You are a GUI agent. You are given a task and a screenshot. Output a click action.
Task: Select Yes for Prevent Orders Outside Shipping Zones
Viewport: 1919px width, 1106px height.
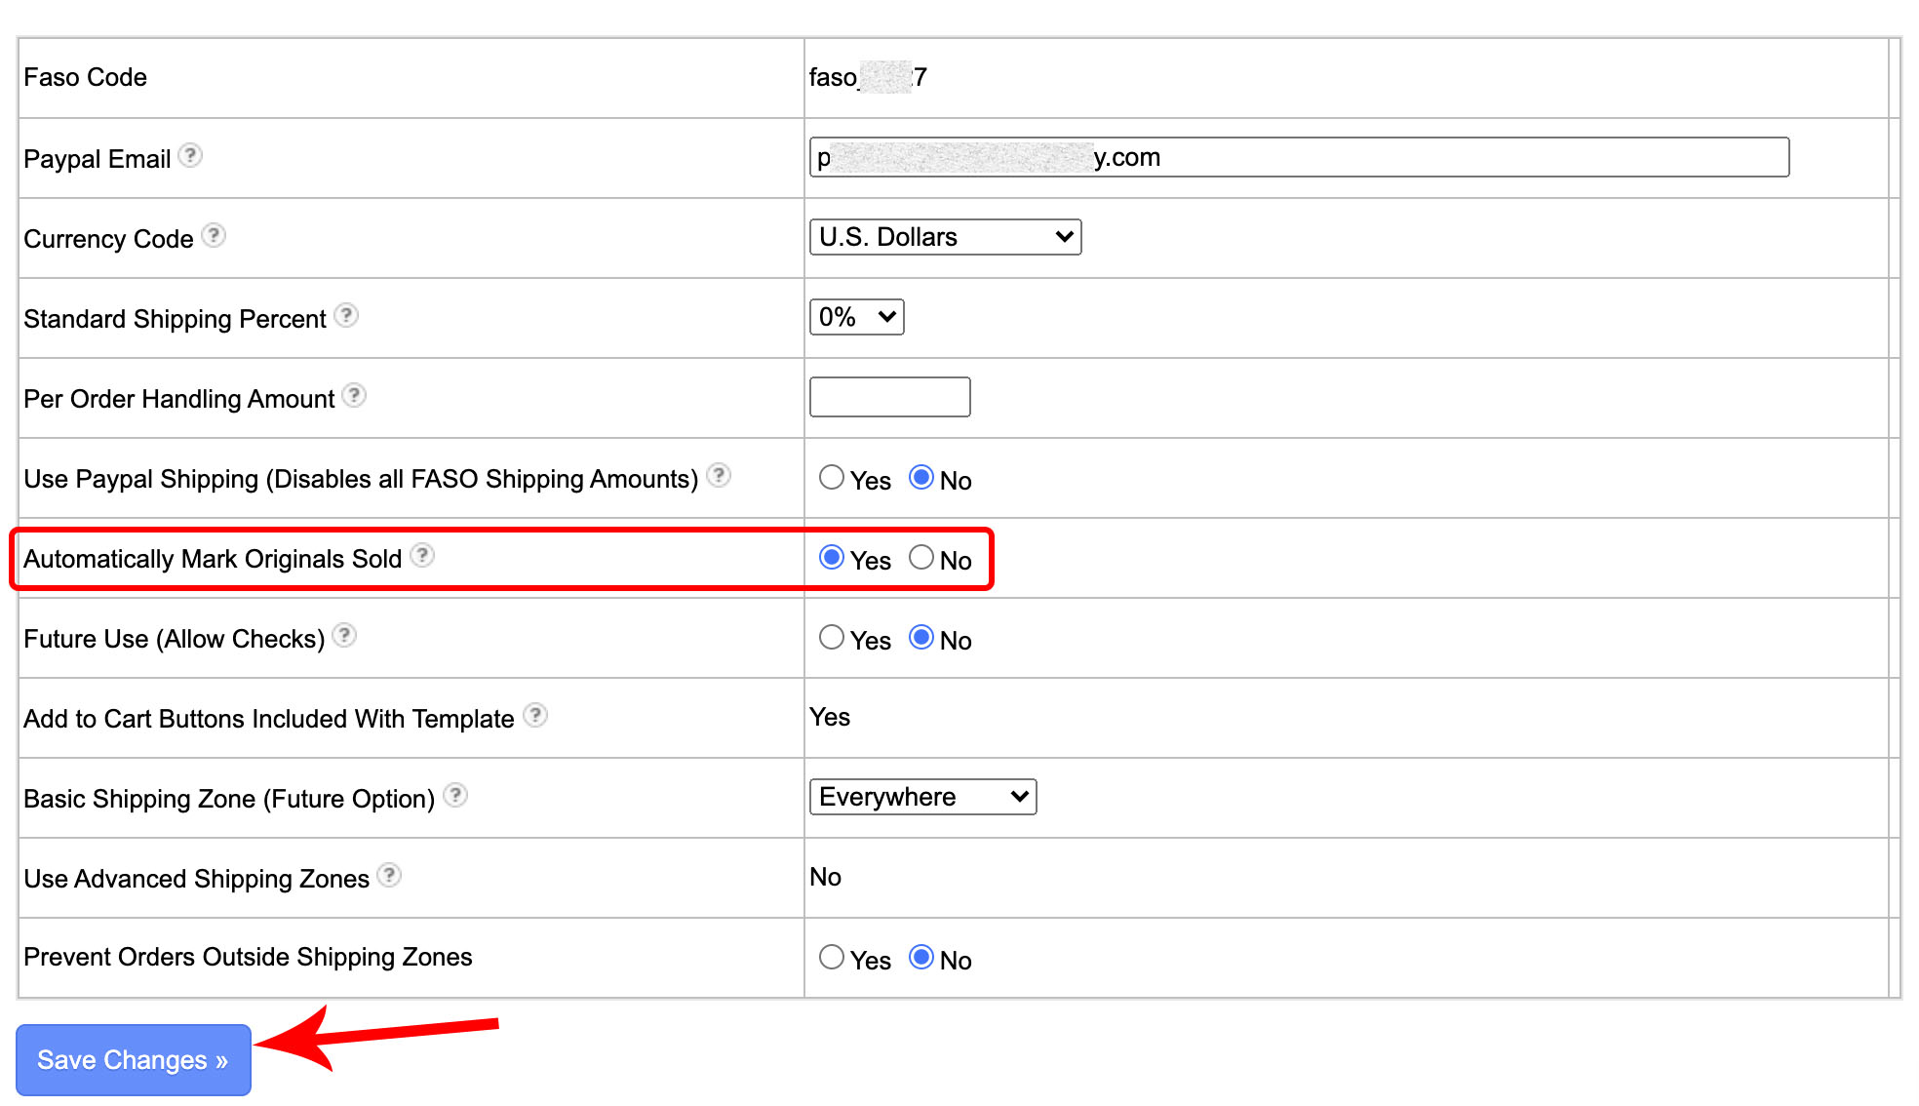point(831,957)
